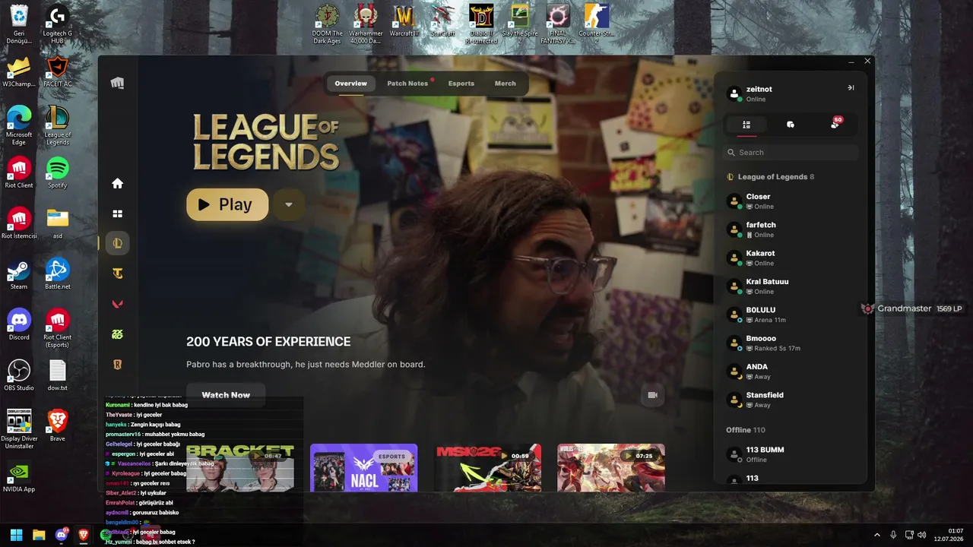973x547 pixels.
Task: Collapse the social panel with the arrow icon
Action: (x=851, y=87)
